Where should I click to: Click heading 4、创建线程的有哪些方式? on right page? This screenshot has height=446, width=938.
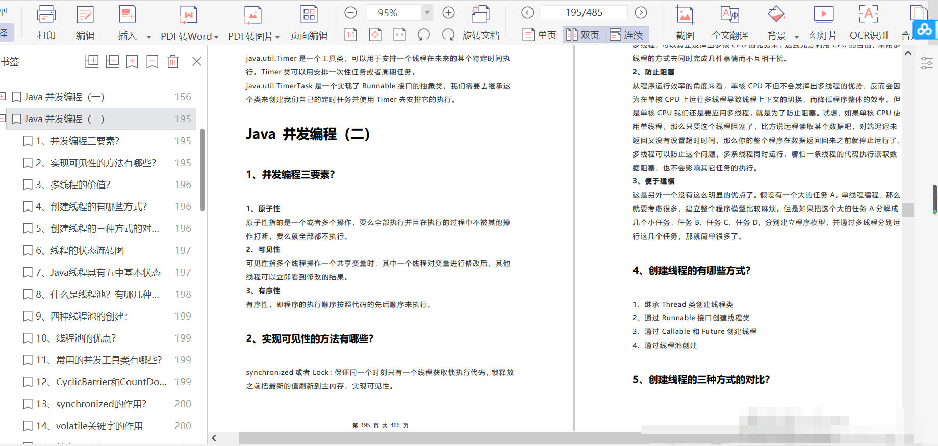692,271
